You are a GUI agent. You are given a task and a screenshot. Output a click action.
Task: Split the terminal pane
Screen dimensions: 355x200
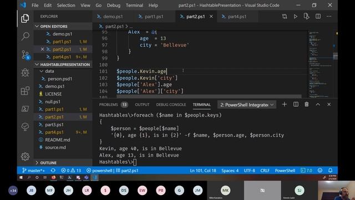tap(296, 104)
